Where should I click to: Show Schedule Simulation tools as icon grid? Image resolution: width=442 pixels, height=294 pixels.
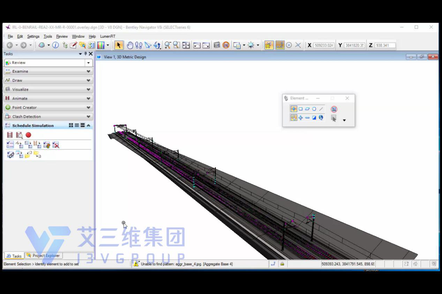click(71, 125)
